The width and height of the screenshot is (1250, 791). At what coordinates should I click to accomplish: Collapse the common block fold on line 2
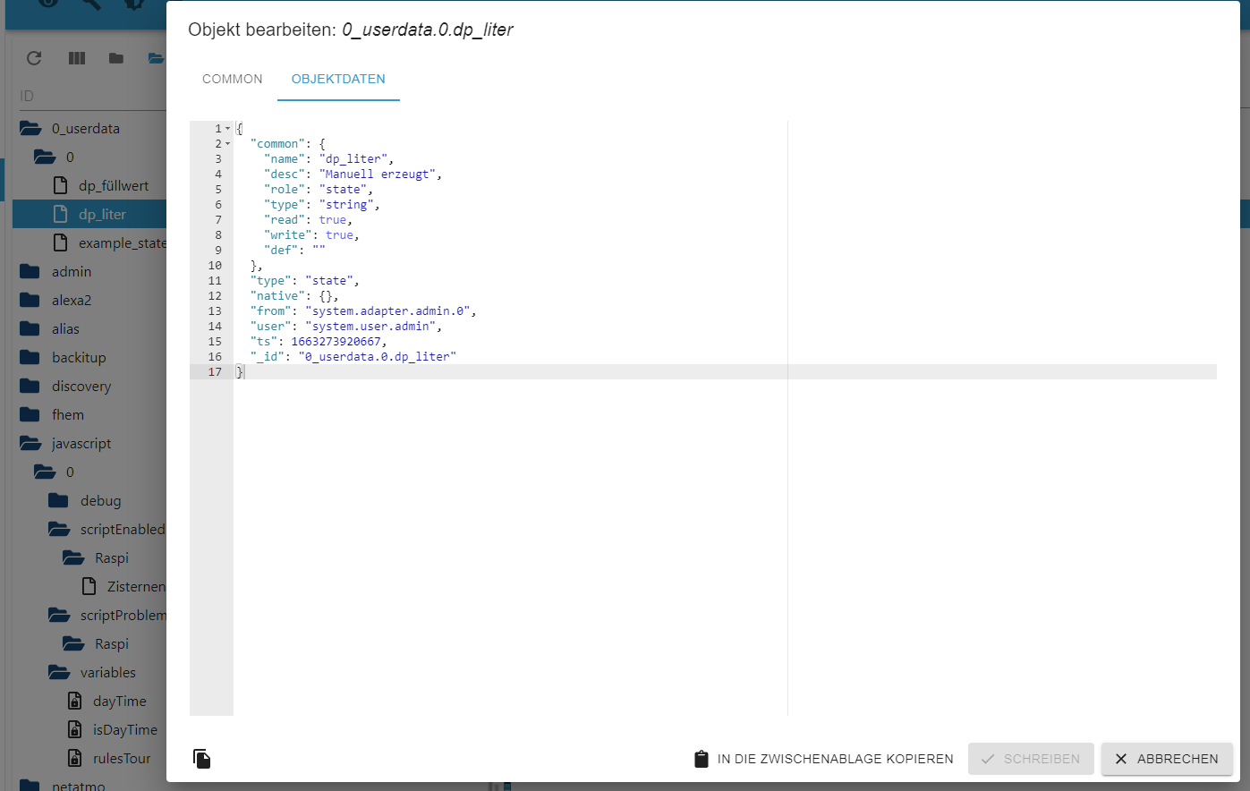227,144
